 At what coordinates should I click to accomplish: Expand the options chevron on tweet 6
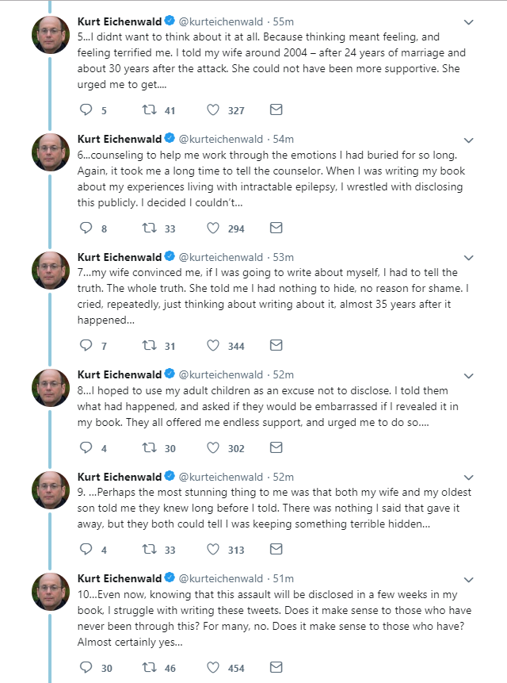coord(468,140)
